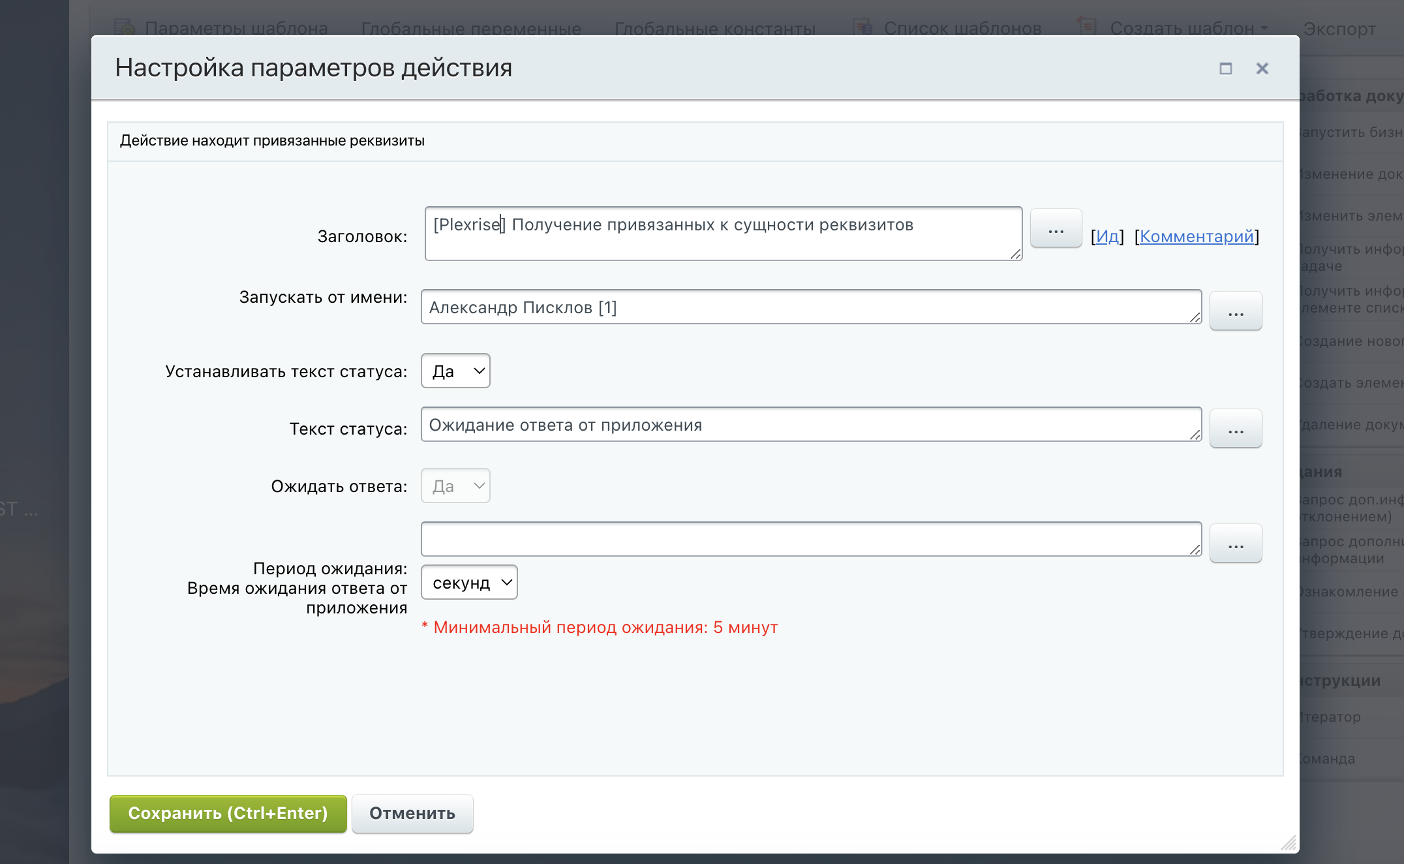The image size is (1404, 864).
Task: Close the Настройка параметров действия dialog
Action: (1262, 69)
